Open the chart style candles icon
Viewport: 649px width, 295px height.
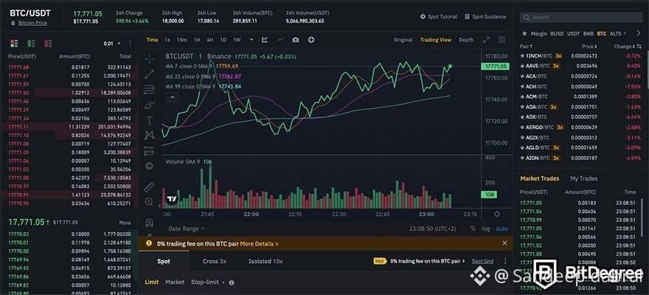(x=265, y=40)
